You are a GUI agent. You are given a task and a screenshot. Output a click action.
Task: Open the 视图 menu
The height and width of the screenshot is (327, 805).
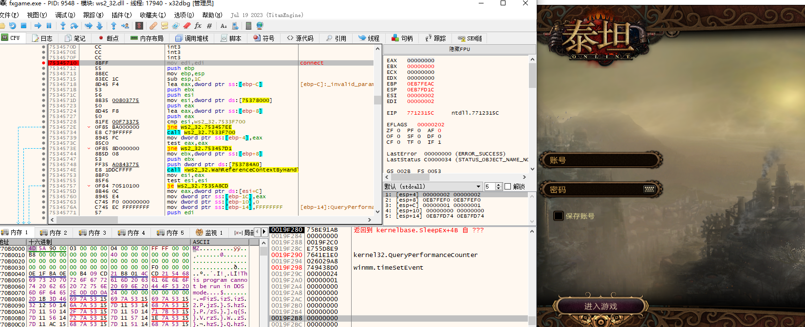(x=37, y=15)
